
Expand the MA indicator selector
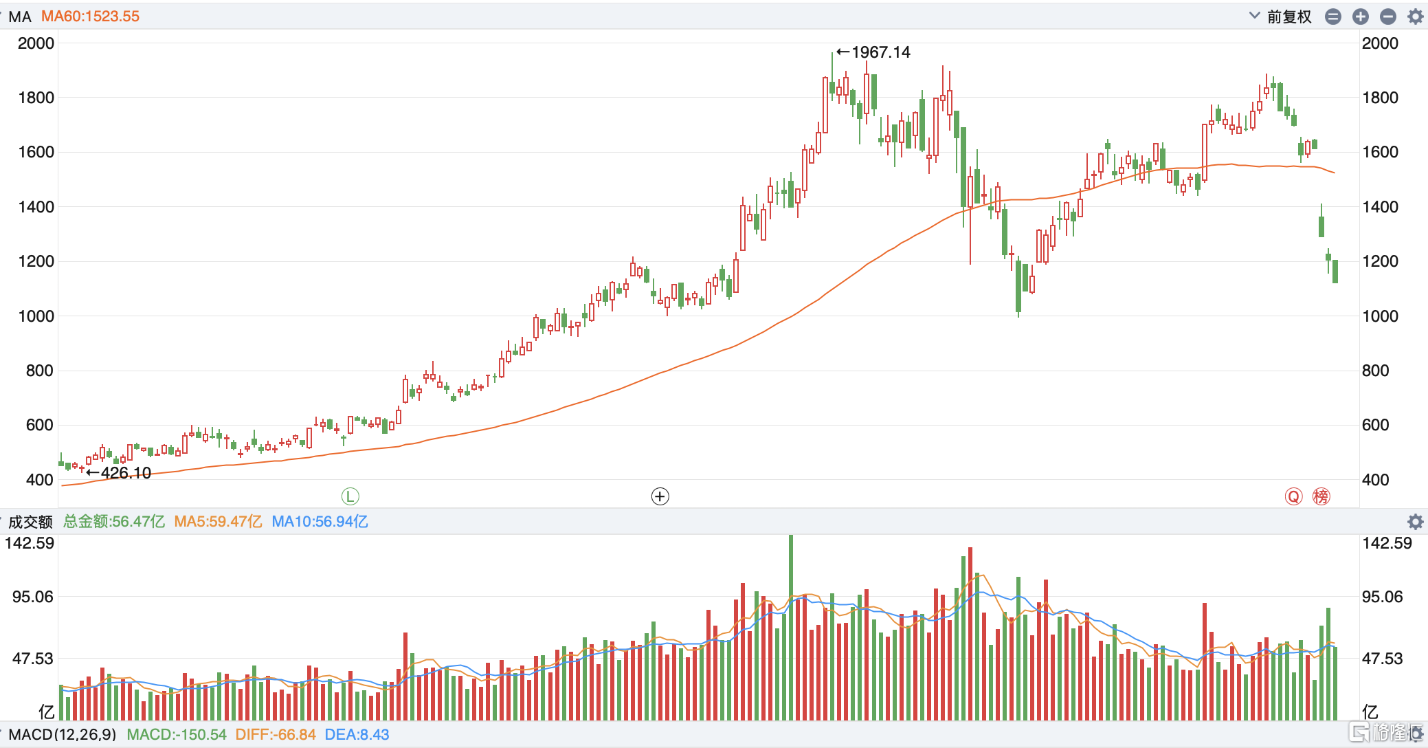pos(16,16)
